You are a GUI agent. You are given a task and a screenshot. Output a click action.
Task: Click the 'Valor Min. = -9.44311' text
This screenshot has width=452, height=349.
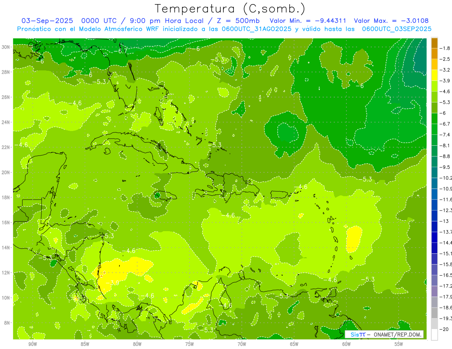308,21
